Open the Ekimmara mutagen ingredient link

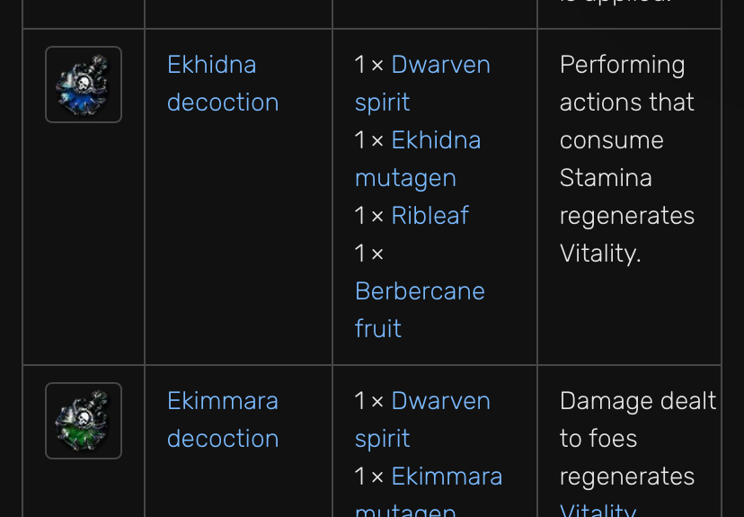[x=447, y=477]
